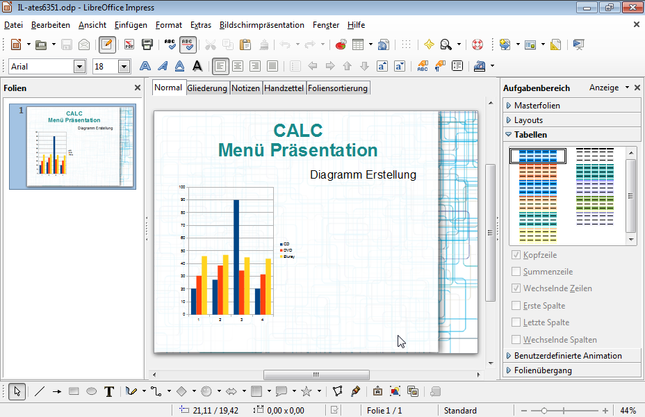Open the Einfügen menu

(131, 25)
